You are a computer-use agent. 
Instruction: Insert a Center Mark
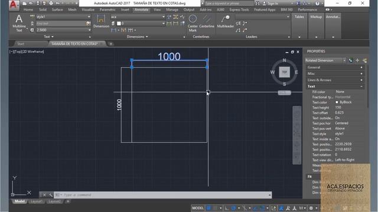tap(193, 23)
